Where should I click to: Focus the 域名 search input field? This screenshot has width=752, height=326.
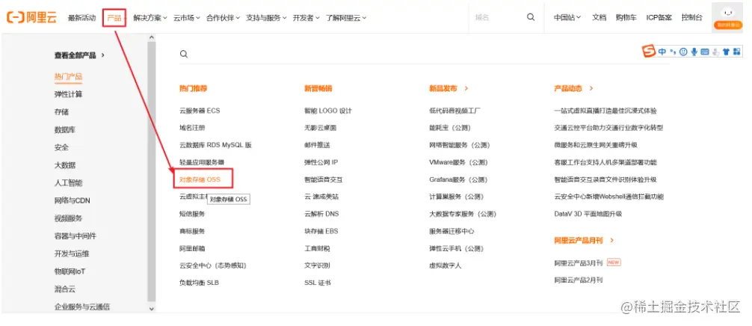497,17
